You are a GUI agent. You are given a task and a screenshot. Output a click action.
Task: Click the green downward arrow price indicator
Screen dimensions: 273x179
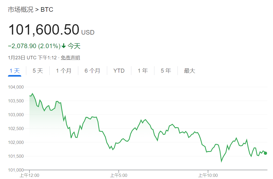point(63,46)
